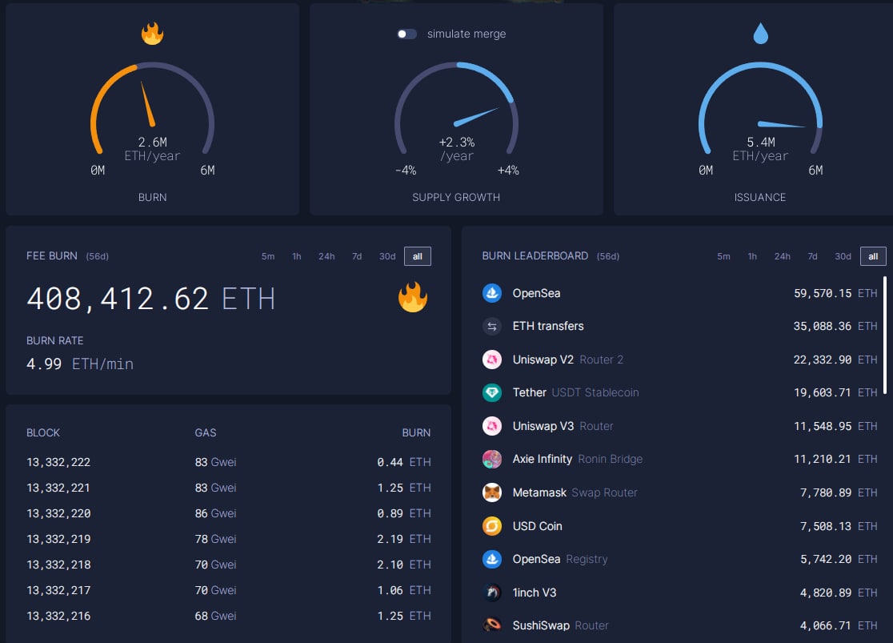Click the 1inch V3 leaderboard name

coord(535,593)
